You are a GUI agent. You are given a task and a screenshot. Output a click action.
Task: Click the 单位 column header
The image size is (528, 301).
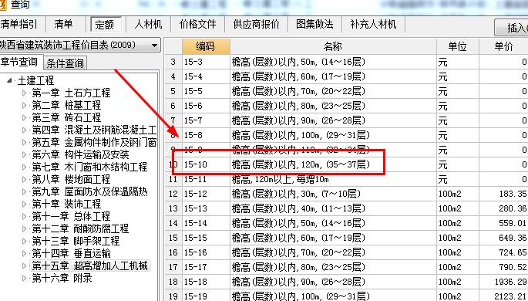pyautogui.click(x=457, y=46)
